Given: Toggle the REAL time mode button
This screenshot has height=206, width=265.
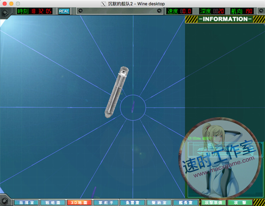Looking at the screenshot, I should click(x=64, y=11).
